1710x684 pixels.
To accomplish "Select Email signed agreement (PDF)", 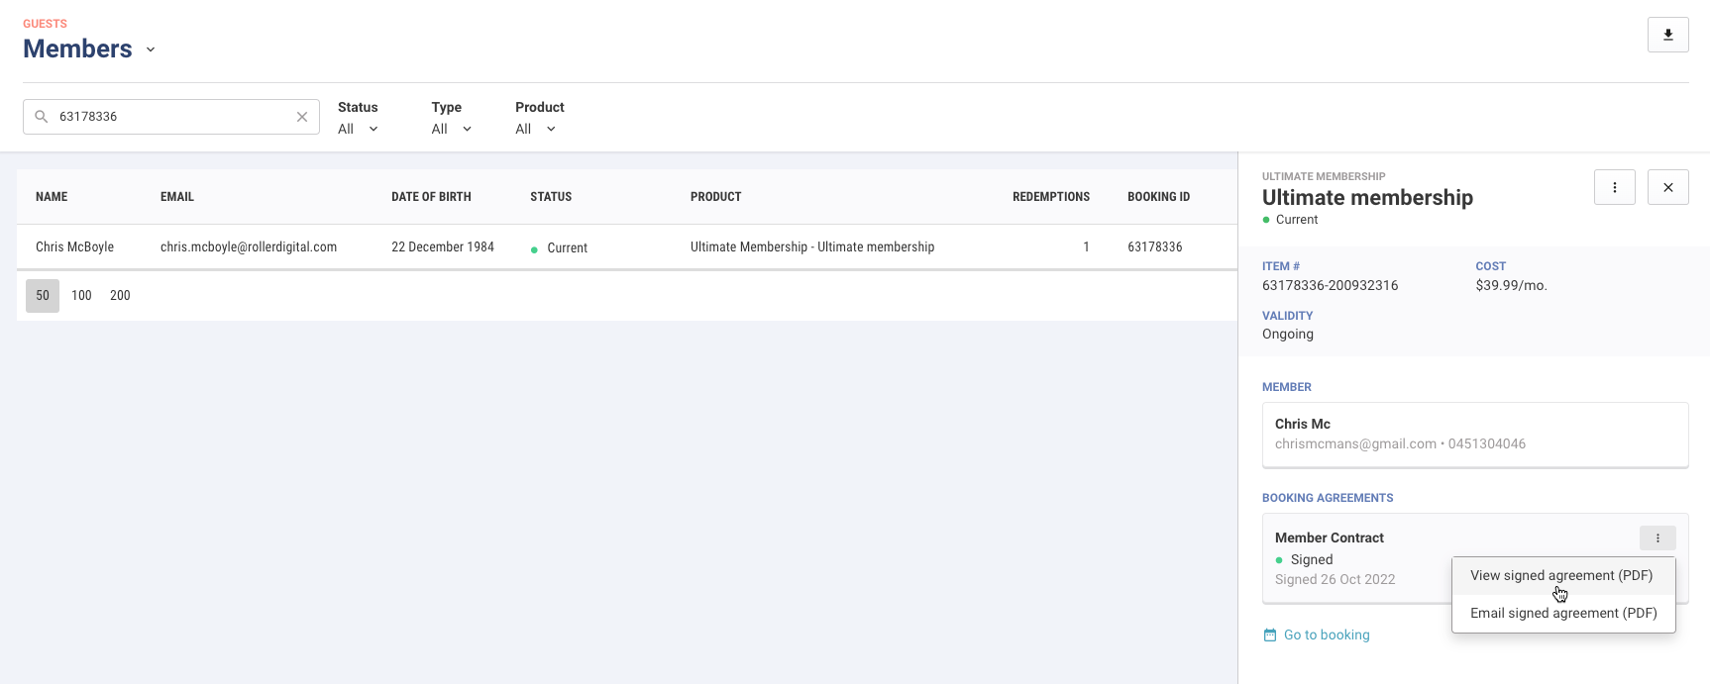I will 1562,614.
